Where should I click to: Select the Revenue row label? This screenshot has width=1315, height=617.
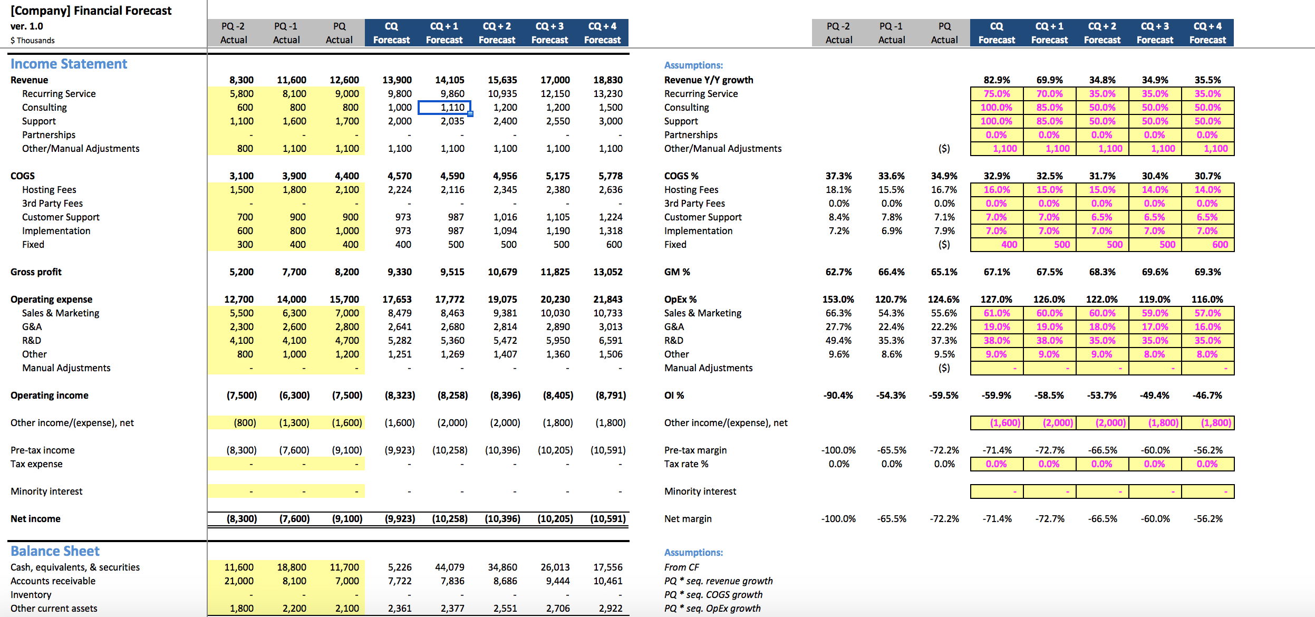click(30, 80)
